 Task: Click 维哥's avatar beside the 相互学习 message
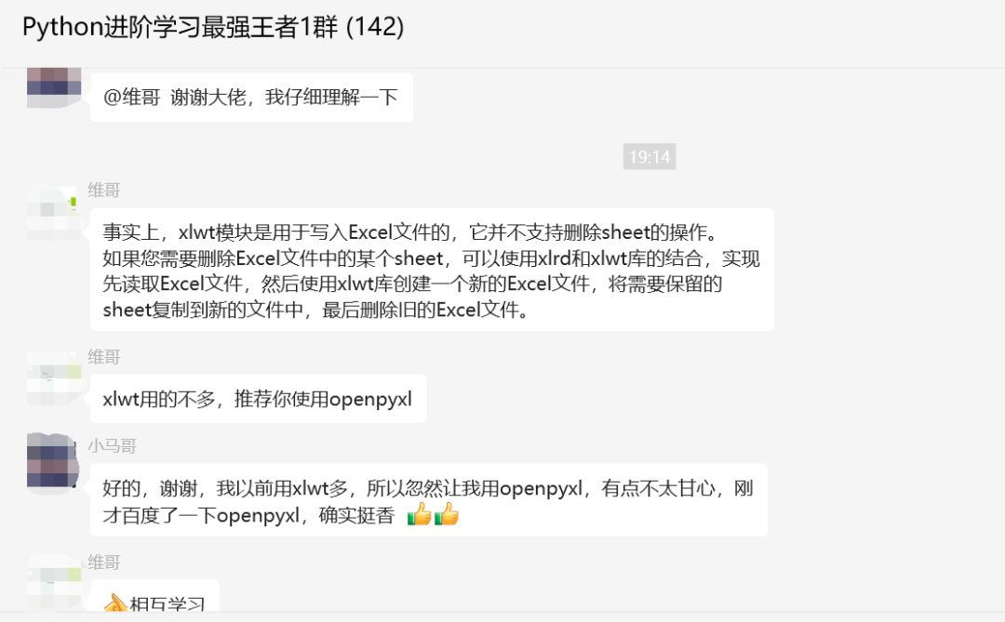(x=54, y=583)
